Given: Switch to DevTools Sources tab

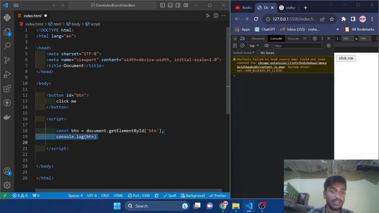Looking at the screenshot, I should 293,38.
